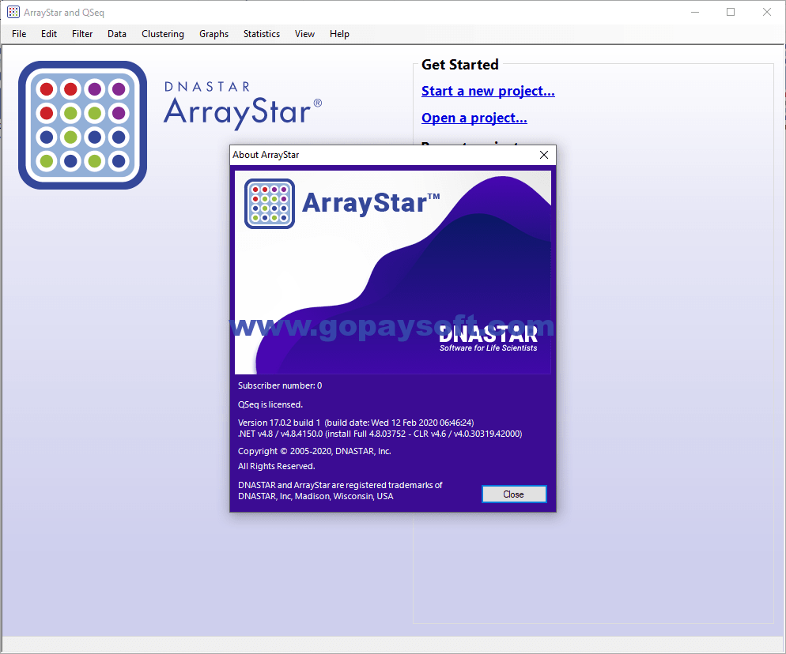Click the .NET v4.8 version line
This screenshot has height=654, width=786.
pyautogui.click(x=380, y=434)
